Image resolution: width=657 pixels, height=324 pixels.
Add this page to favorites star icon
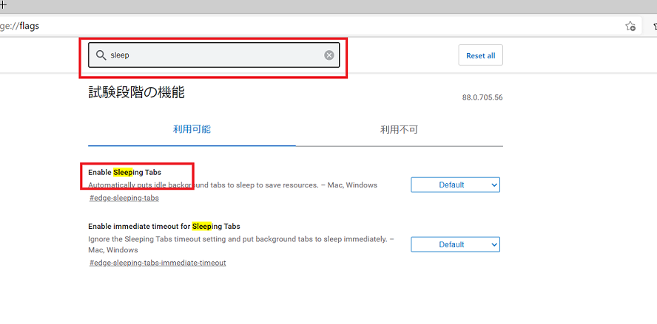pos(630,26)
